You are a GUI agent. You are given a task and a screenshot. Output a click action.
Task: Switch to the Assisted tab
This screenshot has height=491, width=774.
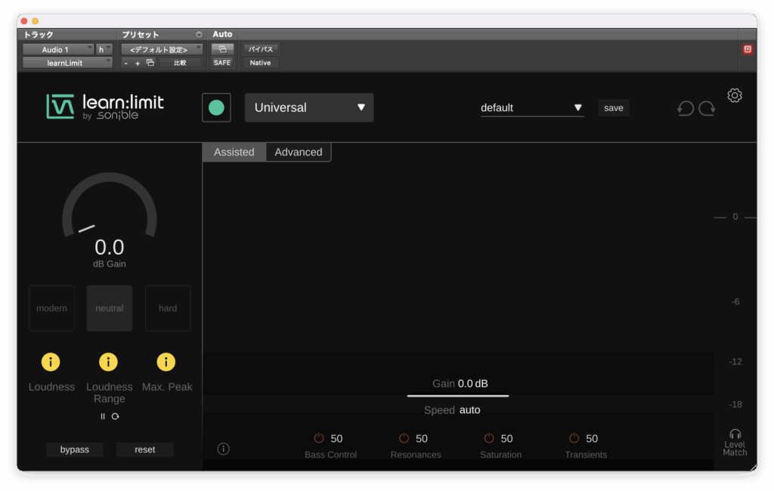[x=234, y=152]
